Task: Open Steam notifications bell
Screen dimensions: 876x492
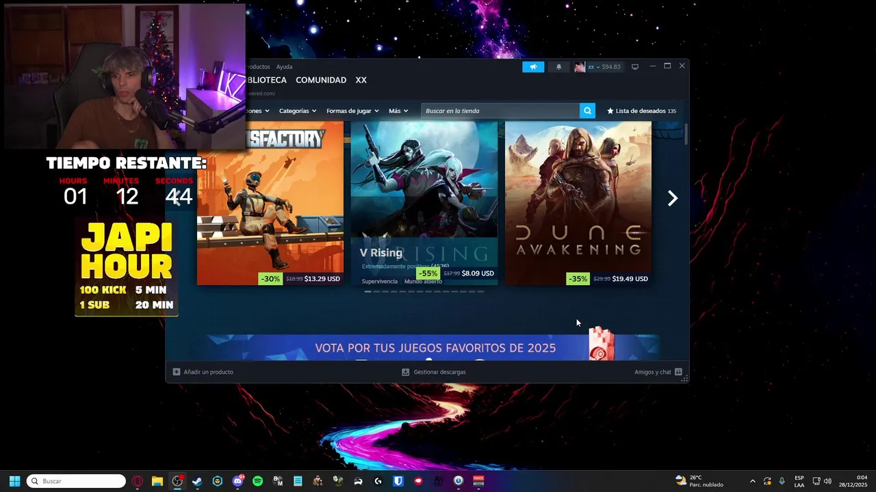Action: tap(558, 66)
